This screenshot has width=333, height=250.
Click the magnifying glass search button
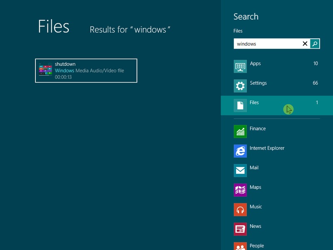pos(315,44)
